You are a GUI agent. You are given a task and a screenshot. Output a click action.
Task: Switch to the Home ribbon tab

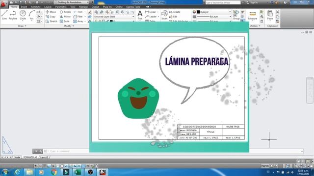(14, 7)
